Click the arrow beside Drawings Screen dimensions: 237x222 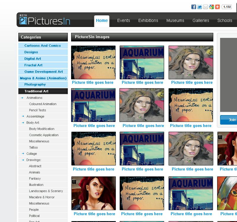click(23, 160)
